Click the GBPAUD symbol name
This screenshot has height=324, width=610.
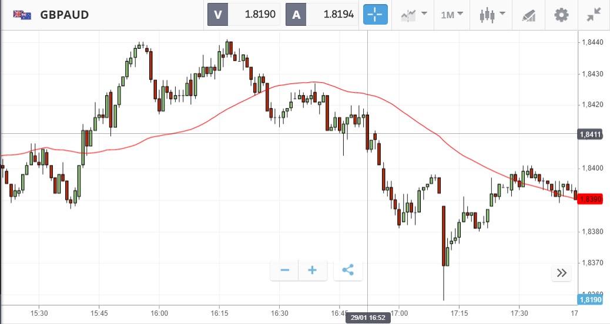click(65, 15)
